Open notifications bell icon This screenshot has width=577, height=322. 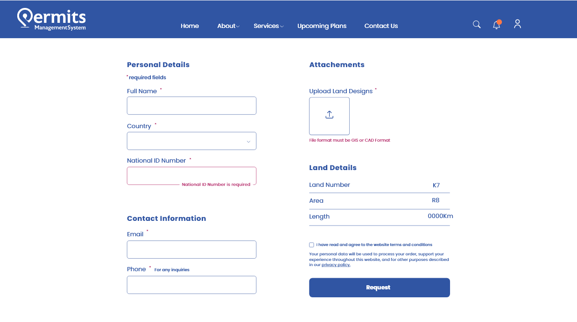[x=497, y=25]
